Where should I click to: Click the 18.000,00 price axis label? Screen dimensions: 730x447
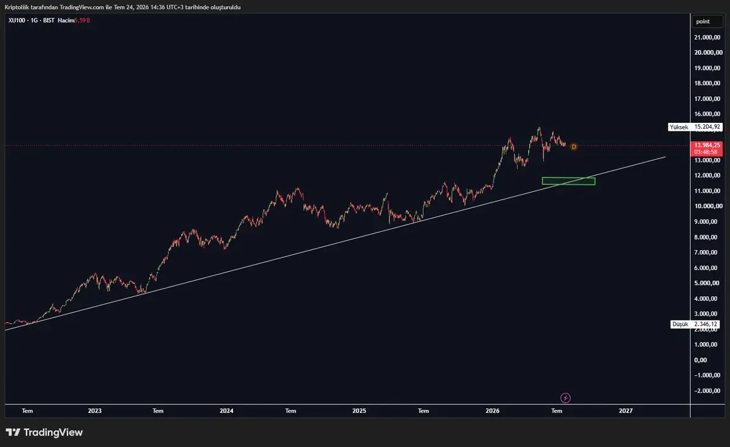tap(707, 83)
